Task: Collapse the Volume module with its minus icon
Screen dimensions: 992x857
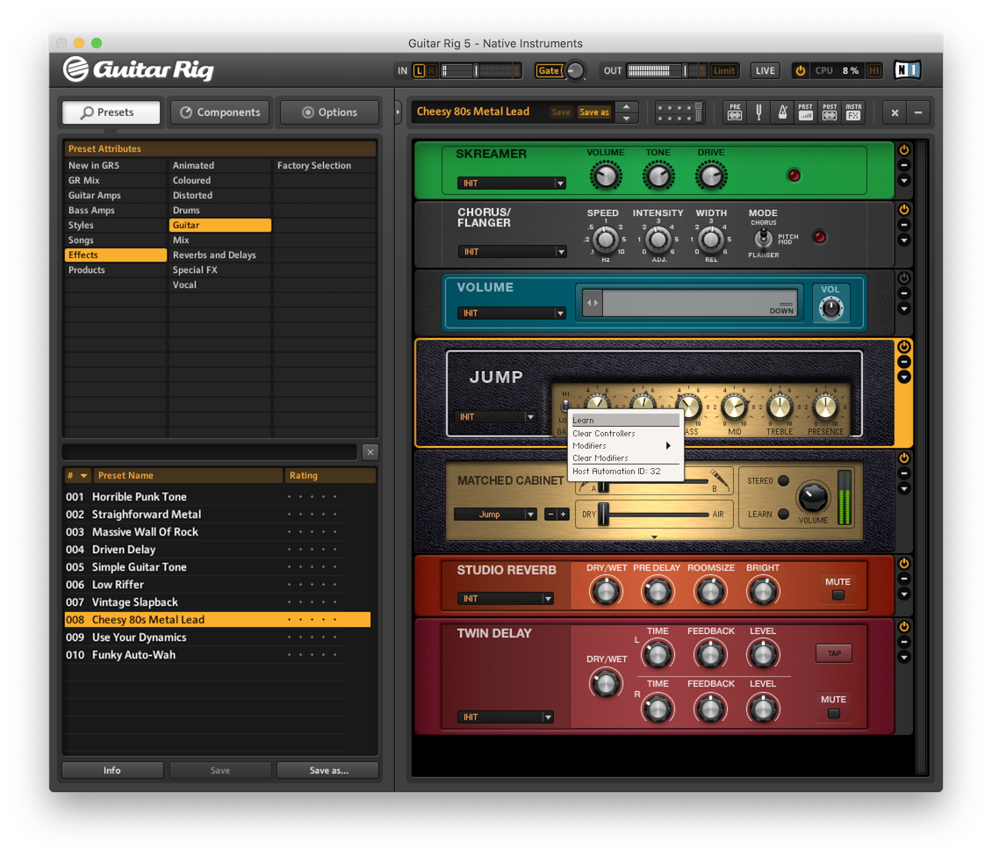Action: (904, 293)
